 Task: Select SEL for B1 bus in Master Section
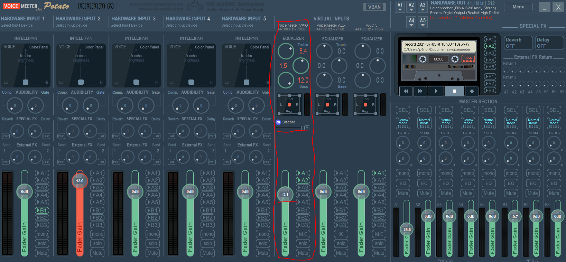(x=511, y=110)
